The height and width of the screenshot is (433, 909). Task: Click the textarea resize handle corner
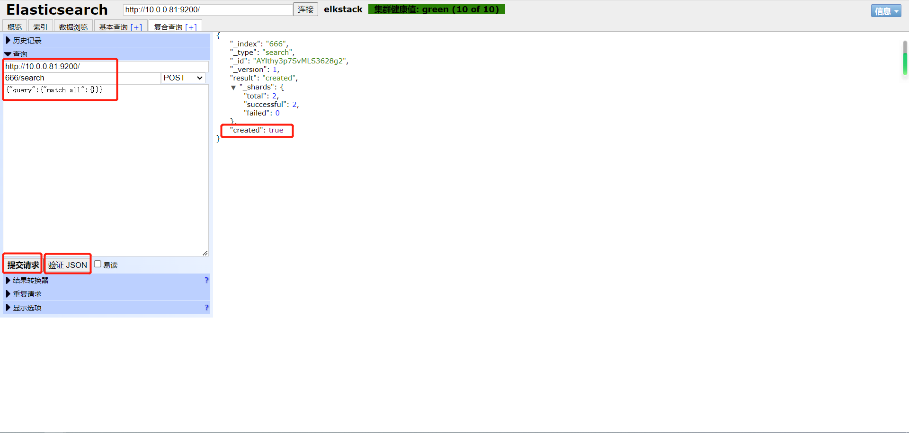(205, 253)
